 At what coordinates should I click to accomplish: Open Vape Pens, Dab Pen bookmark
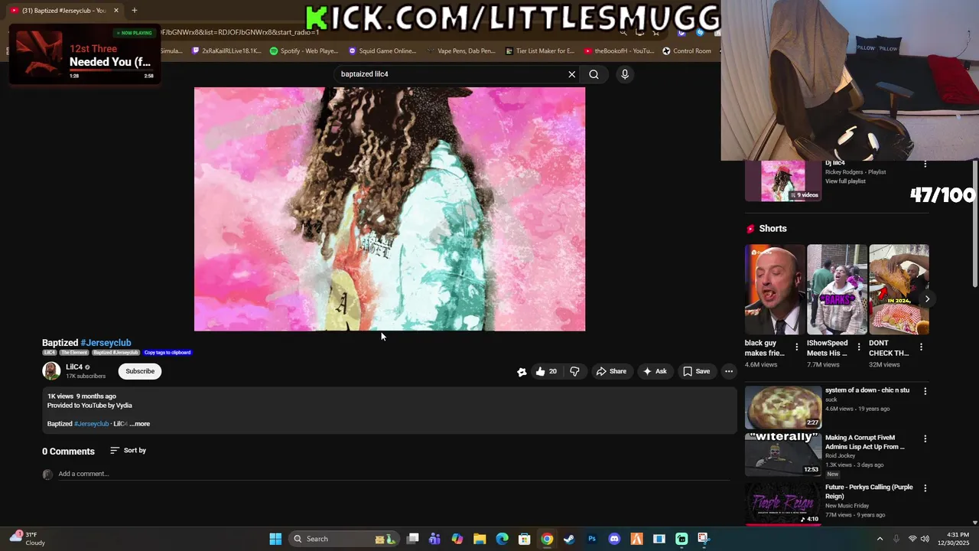[x=461, y=51]
